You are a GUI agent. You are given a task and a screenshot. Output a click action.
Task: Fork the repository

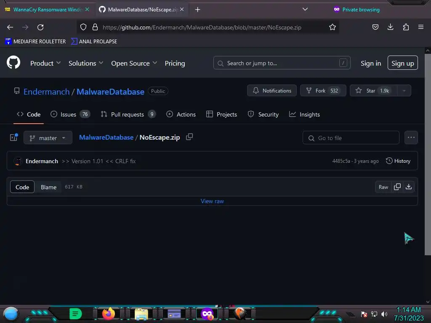[323, 91]
